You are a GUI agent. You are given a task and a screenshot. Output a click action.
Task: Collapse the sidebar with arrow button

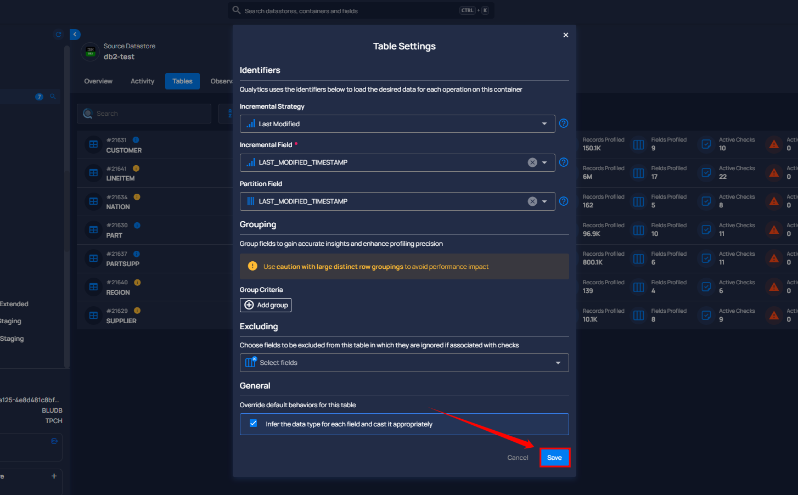click(75, 35)
